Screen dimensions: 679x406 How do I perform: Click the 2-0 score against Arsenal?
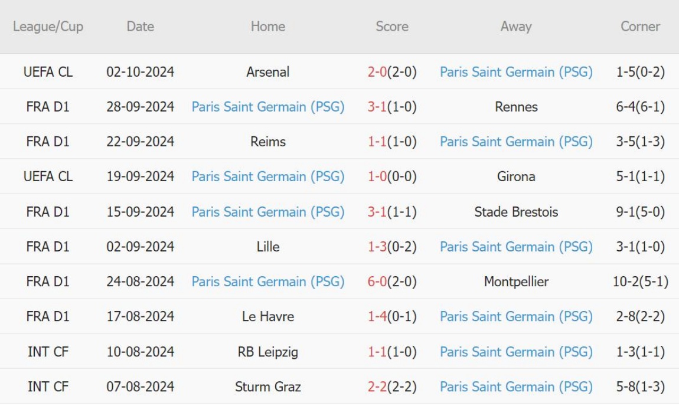[377, 72]
